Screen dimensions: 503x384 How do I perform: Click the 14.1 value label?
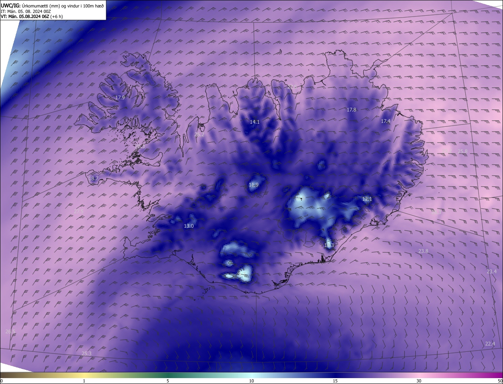[255, 122]
